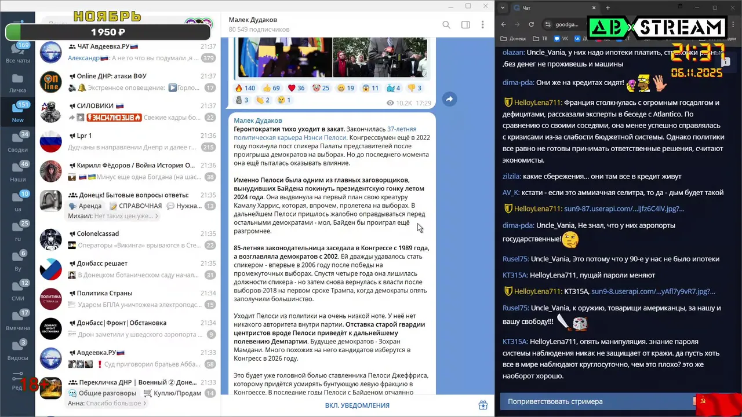Click the zilzila username in chat
The width and height of the screenshot is (742, 417).
512,176
